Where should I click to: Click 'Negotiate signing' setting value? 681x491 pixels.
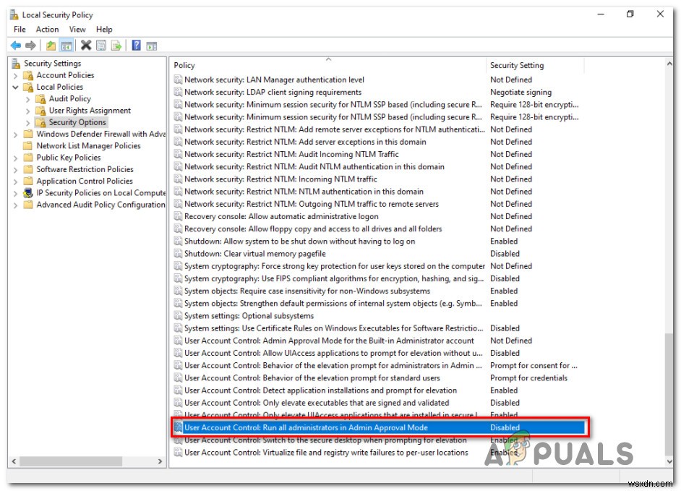521,92
